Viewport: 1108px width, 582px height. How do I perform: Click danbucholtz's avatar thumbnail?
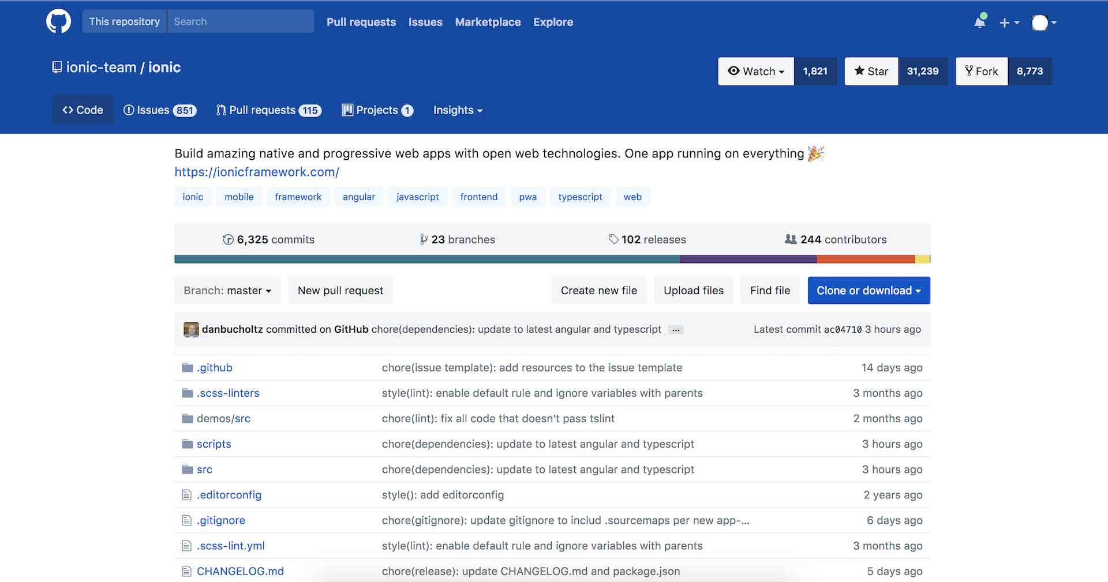click(191, 329)
